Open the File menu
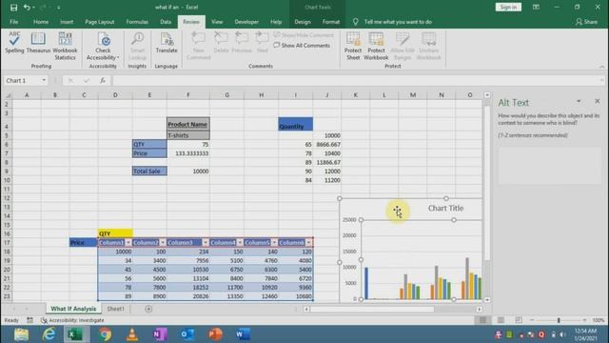Image resolution: width=609 pixels, height=343 pixels. [x=14, y=22]
